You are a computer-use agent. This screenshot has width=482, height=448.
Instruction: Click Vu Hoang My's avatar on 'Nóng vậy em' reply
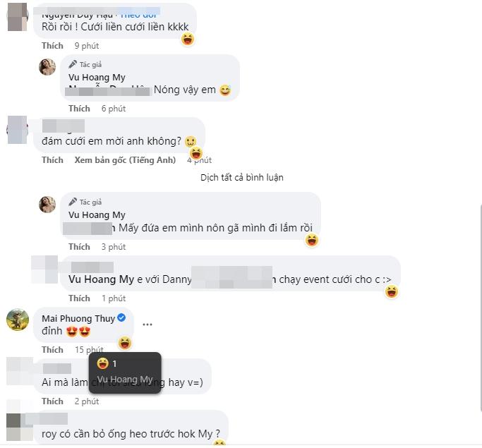(x=47, y=67)
